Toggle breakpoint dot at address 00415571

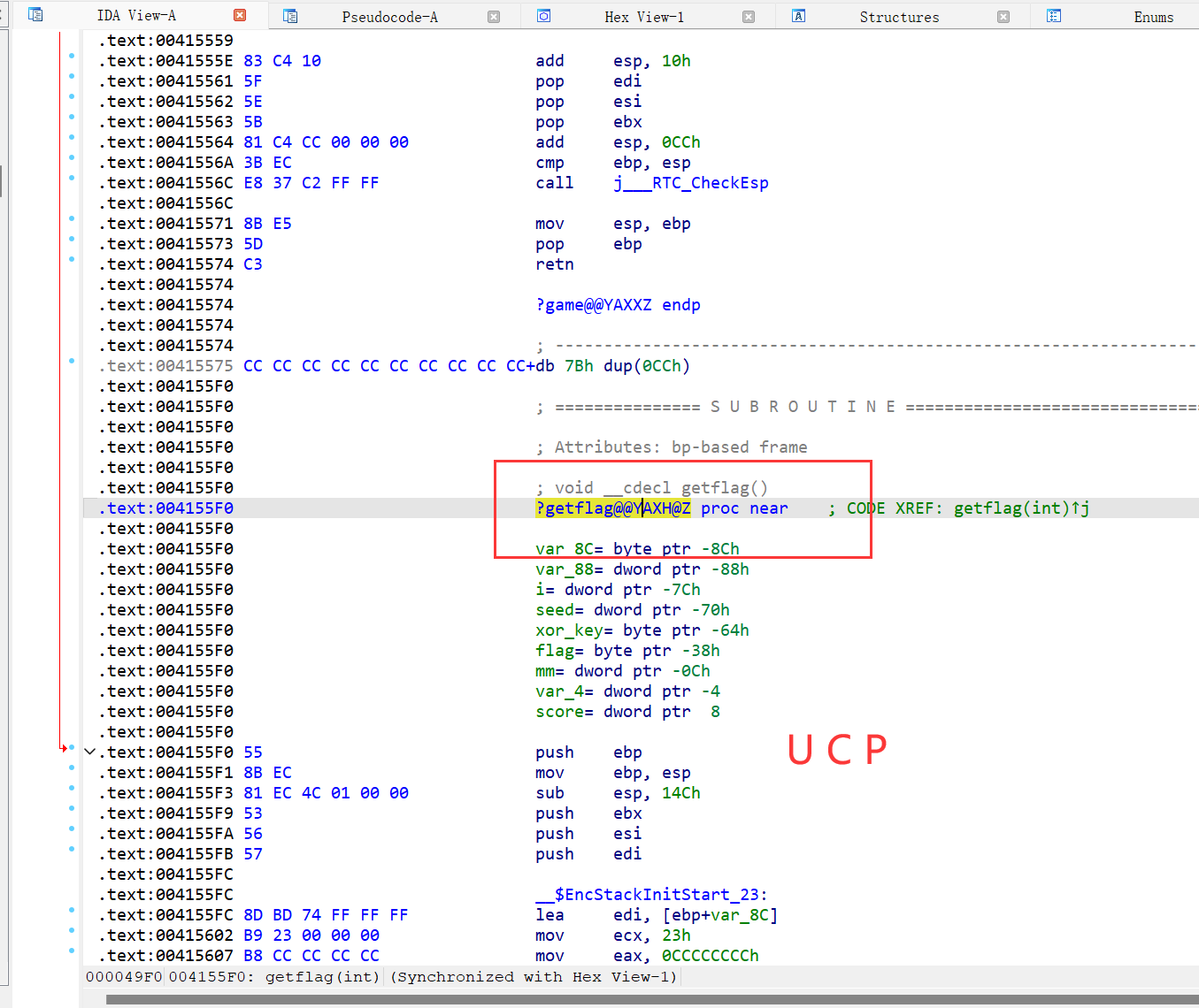coord(72,218)
